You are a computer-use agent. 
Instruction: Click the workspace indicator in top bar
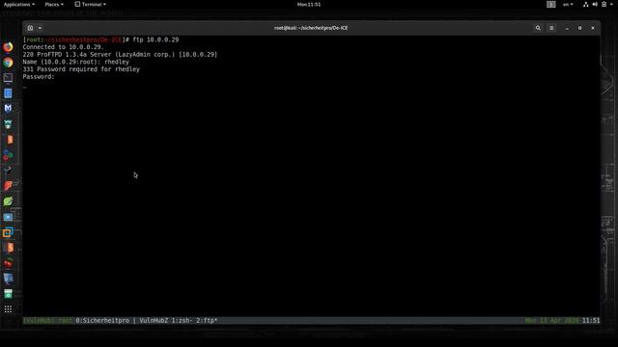point(551,4)
